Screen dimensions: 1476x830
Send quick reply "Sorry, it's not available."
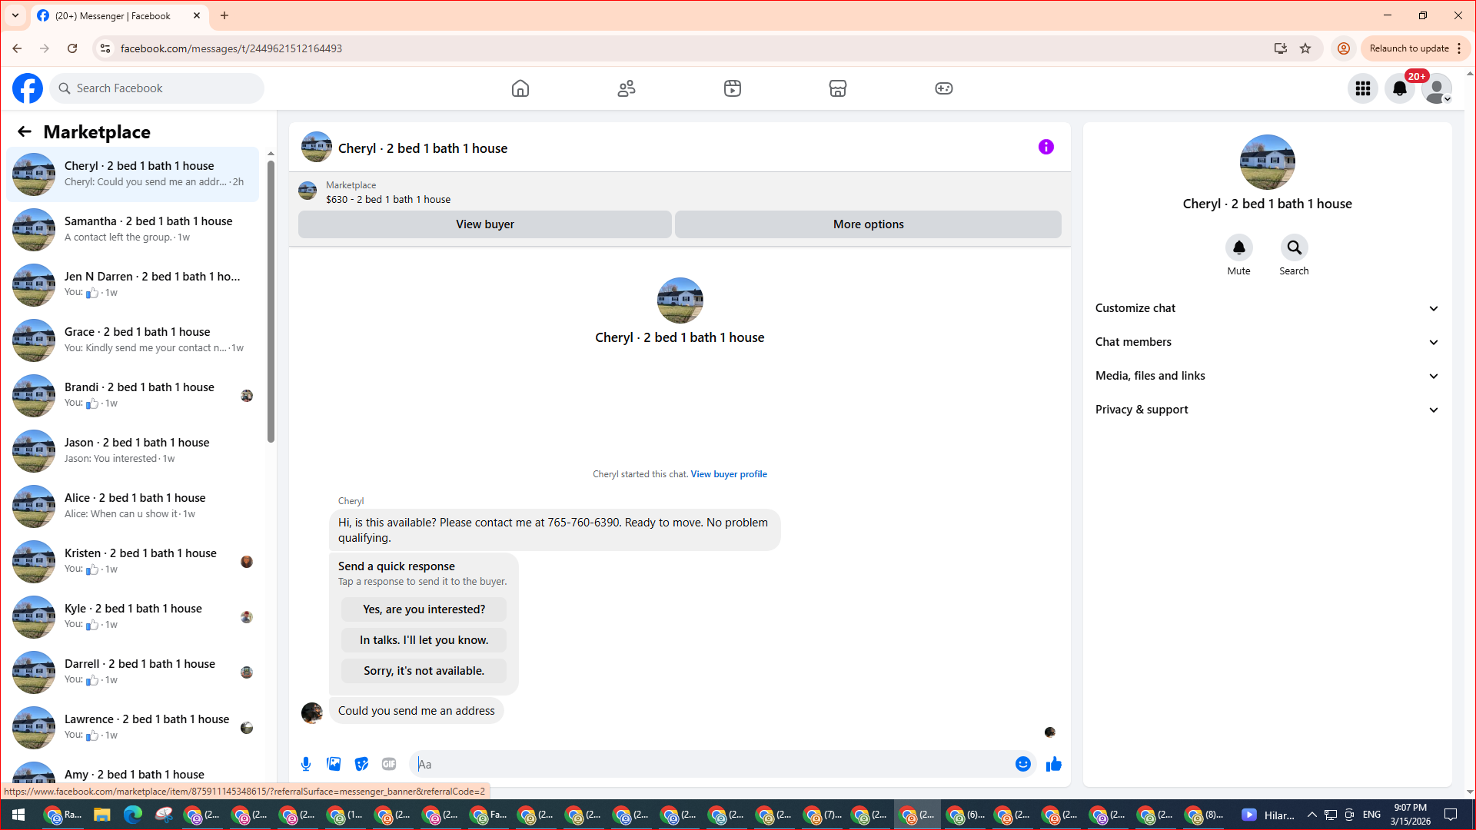(424, 671)
